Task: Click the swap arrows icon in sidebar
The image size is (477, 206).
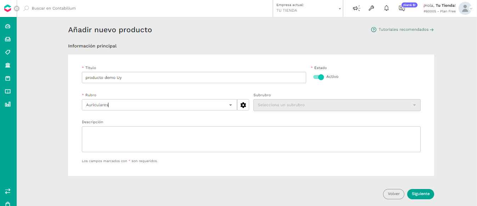Action: (8, 191)
